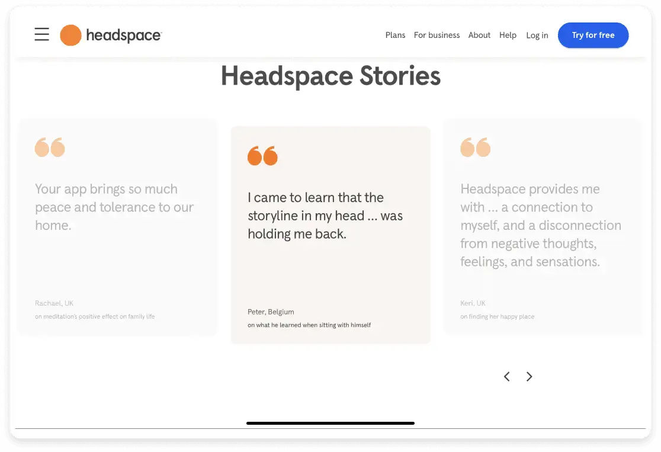Viewport: 661px width, 452px height.
Task: Open the hamburger navigation menu
Action: tap(41, 34)
